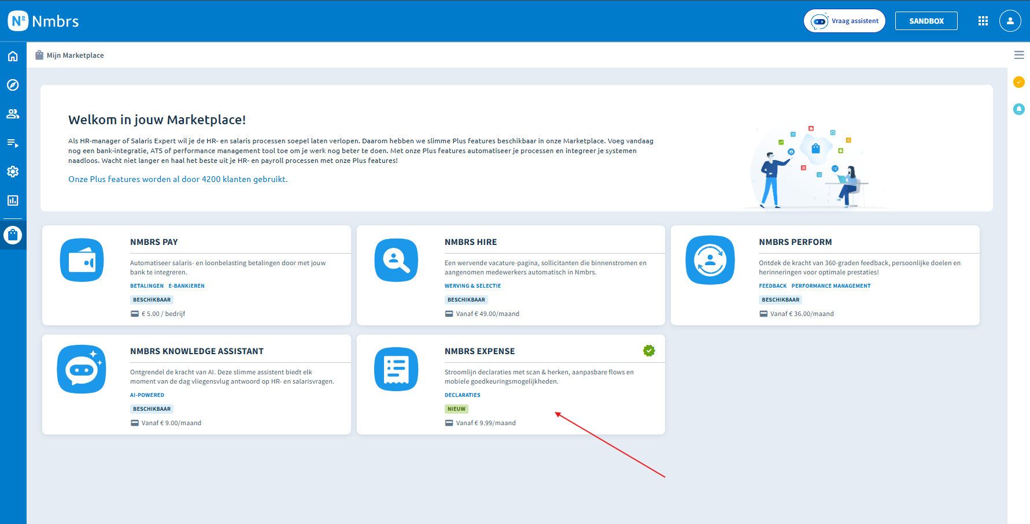This screenshot has width=1030, height=524.
Task: Select the Marketplace bag icon in sidebar
Action: [13, 235]
